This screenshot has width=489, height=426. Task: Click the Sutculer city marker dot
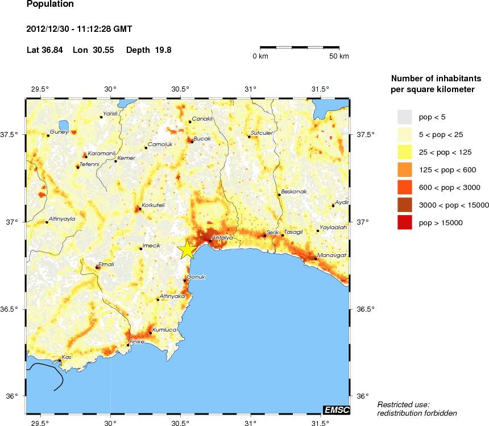tap(249, 137)
